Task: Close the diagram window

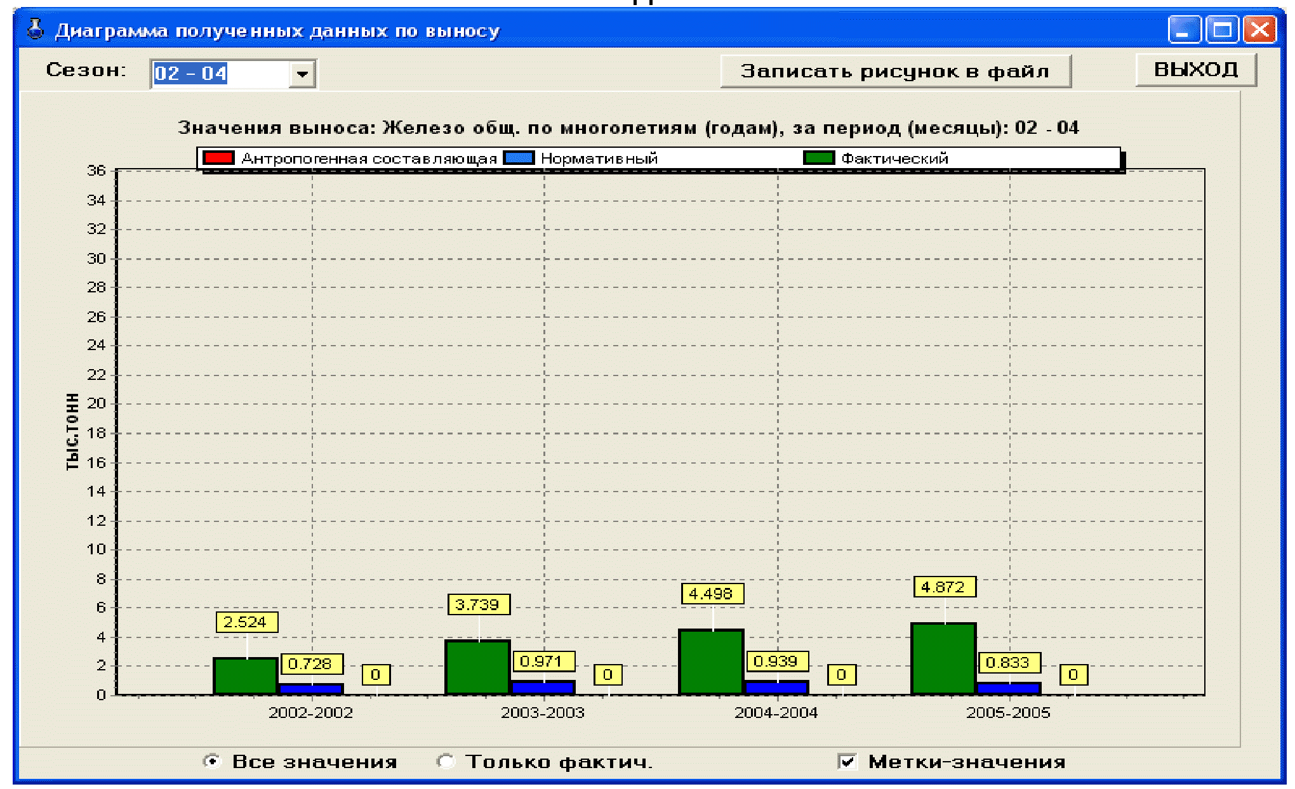Action: (1259, 30)
